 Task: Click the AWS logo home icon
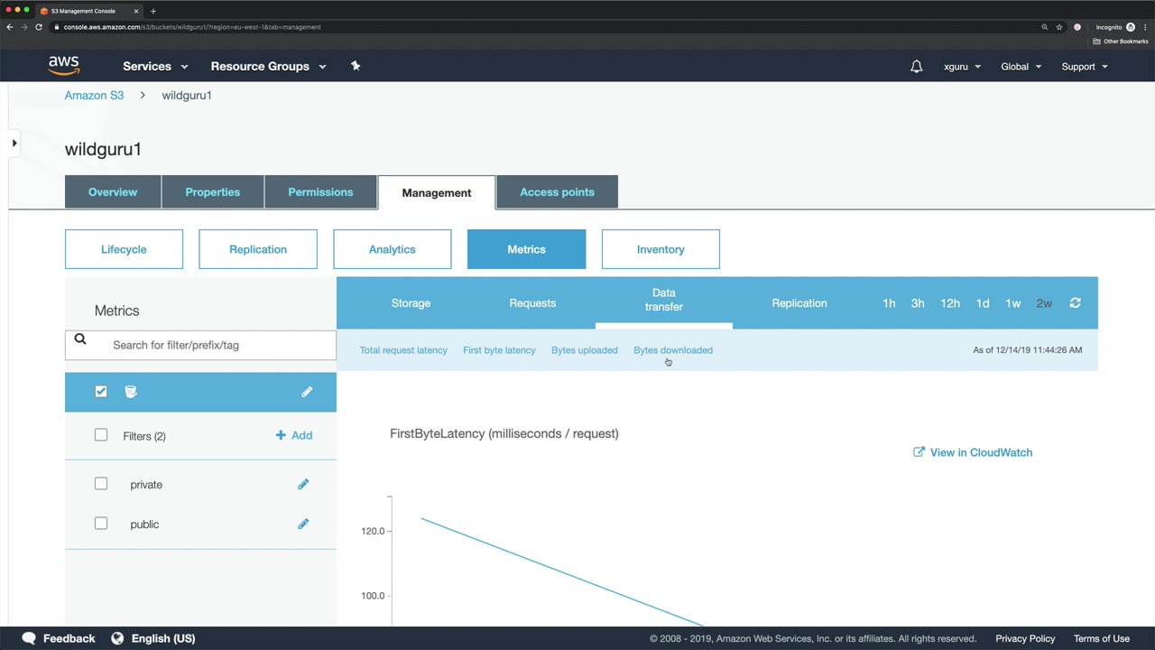pos(64,66)
